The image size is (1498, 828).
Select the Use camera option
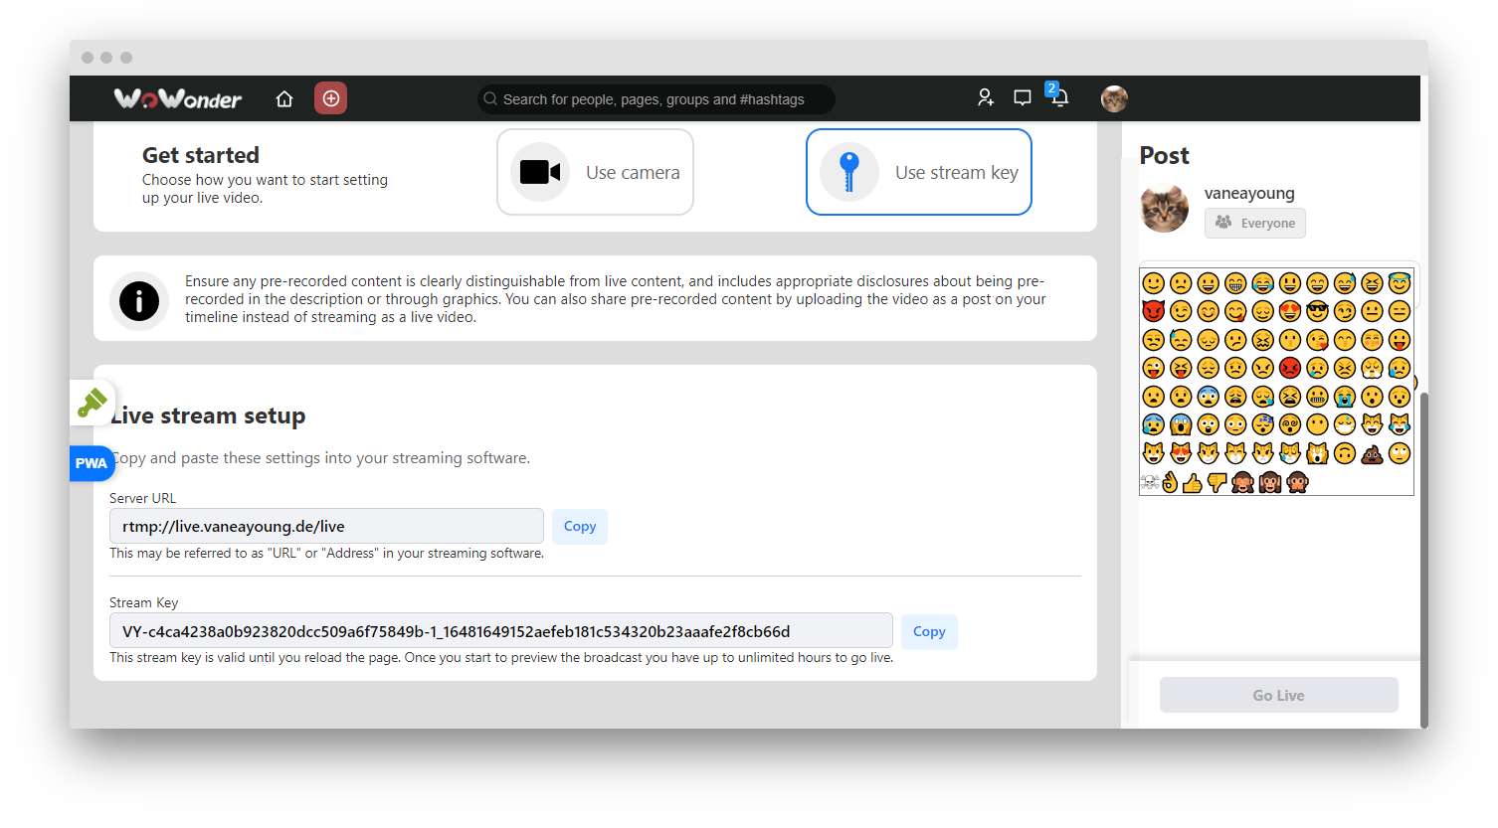pos(595,171)
